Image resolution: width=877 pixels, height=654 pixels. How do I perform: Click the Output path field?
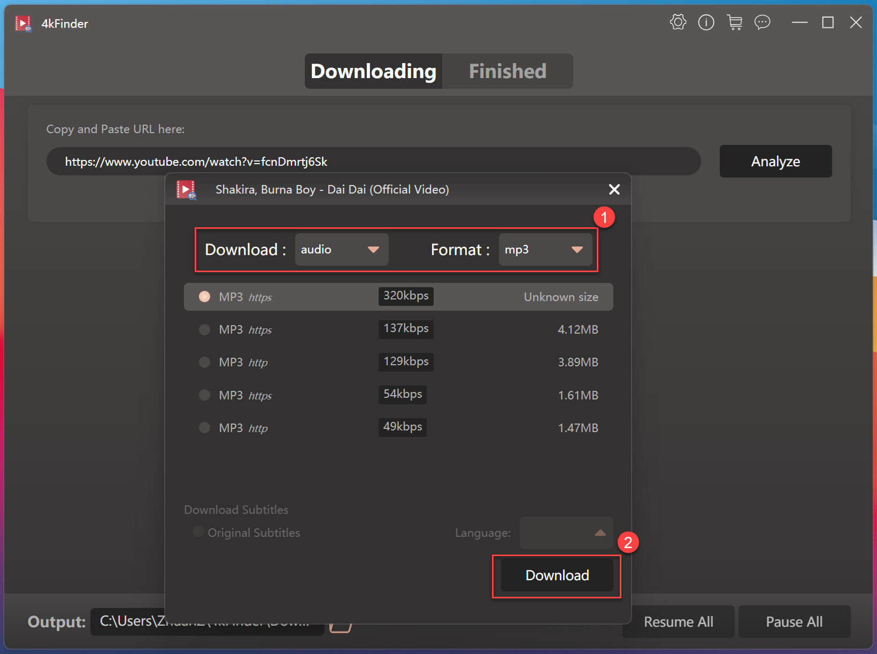click(x=207, y=622)
